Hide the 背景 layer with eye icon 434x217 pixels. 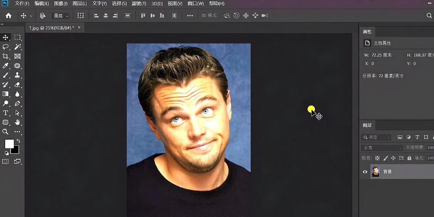(x=365, y=172)
